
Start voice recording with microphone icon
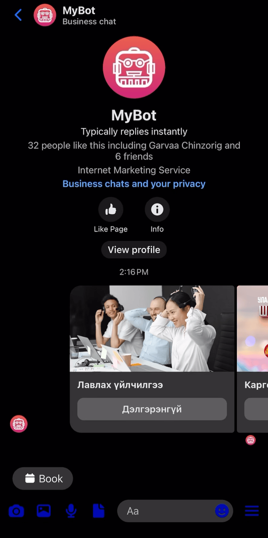pyautogui.click(x=71, y=511)
